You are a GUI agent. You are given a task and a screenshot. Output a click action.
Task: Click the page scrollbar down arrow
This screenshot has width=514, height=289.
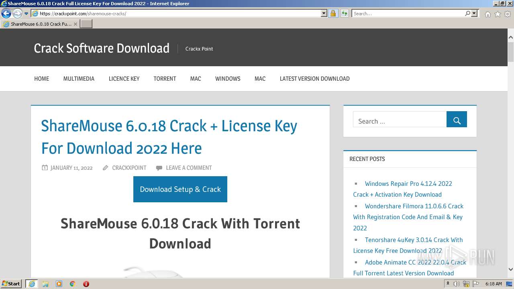(x=510, y=270)
